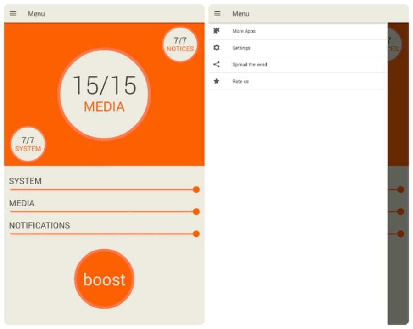The width and height of the screenshot is (413, 329).
Task: Open the More Apps menu entry
Action: click(244, 31)
